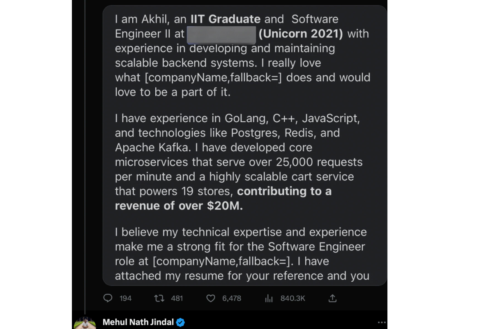Open view analytics via the bar chart icon
Screen dimensions: 493x329
269,298
